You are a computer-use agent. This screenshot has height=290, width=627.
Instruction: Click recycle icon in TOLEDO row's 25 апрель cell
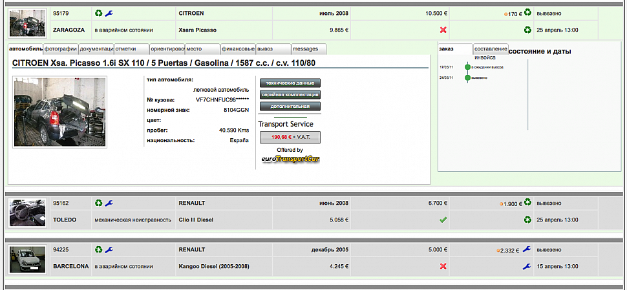[527, 220]
